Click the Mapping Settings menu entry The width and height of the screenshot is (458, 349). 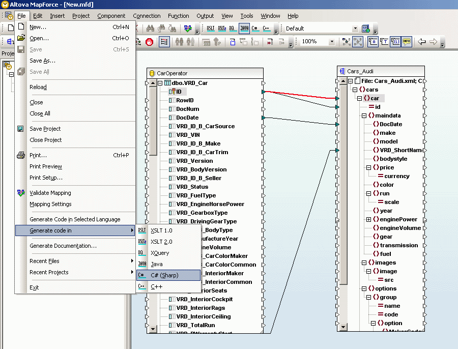point(75,204)
